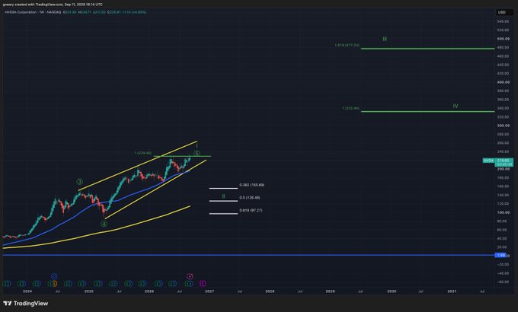
Task: Select the white 0.618 retracement line
Action: coord(223,214)
